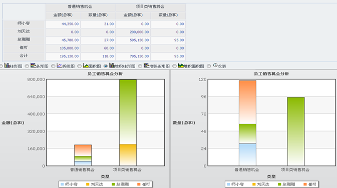337x188 pixels.
Task: Click the 31.00 quantity cell
Action: pyautogui.click(x=98, y=24)
